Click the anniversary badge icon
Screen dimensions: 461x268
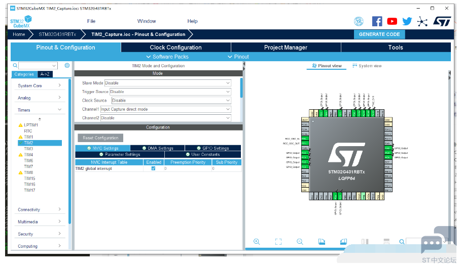tap(359, 21)
